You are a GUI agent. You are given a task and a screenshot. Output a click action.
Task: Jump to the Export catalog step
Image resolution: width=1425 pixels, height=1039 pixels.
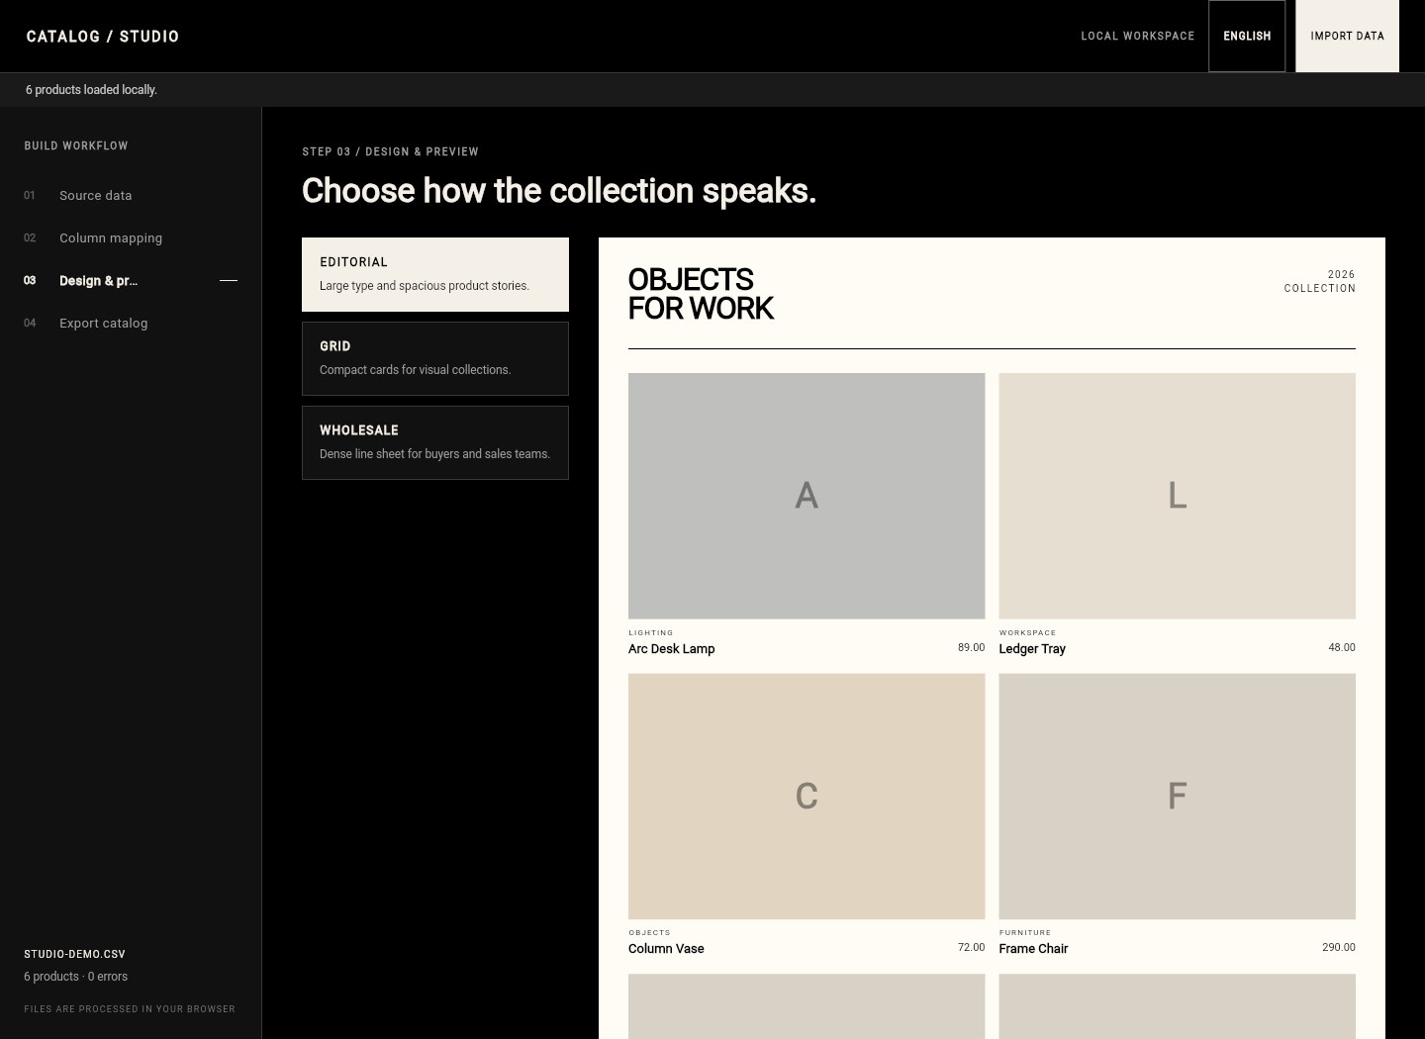click(x=131, y=324)
